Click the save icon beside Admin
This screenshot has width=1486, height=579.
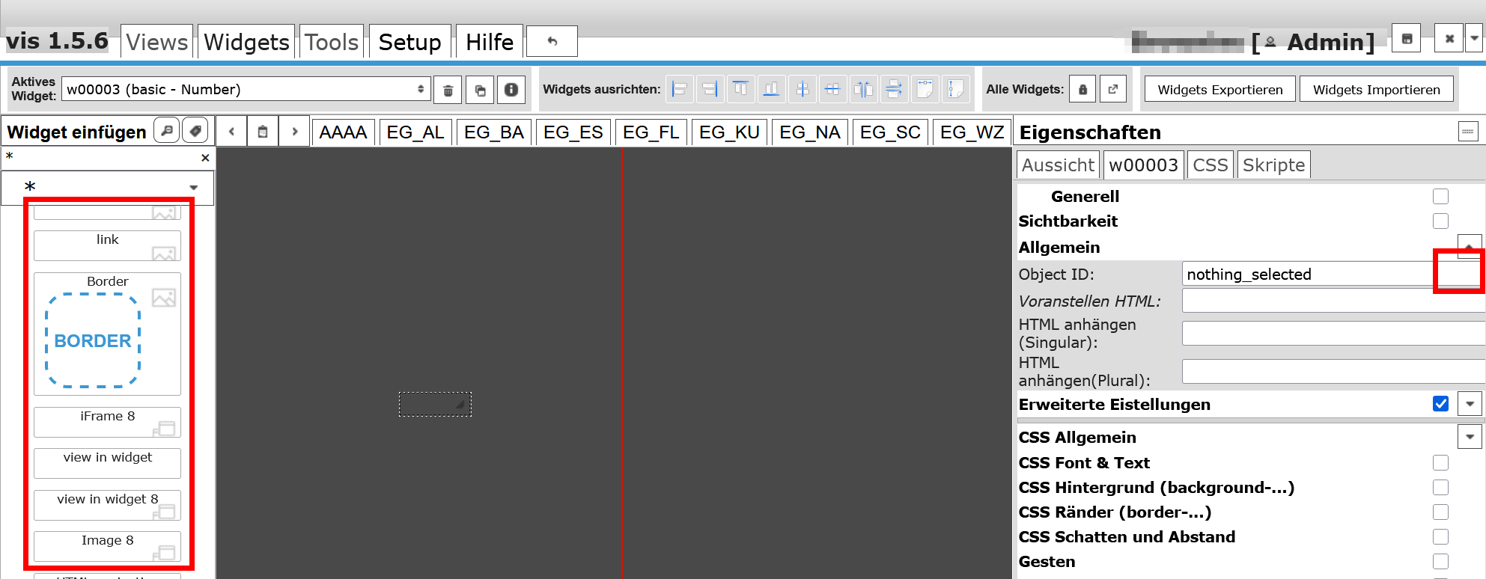[x=1407, y=39]
